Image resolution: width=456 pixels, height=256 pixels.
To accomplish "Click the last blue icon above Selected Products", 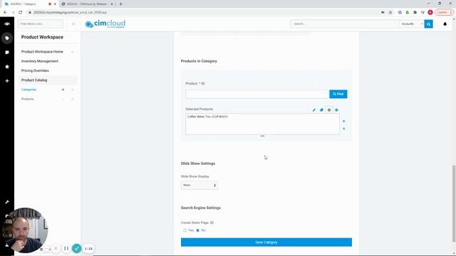I will (336, 110).
